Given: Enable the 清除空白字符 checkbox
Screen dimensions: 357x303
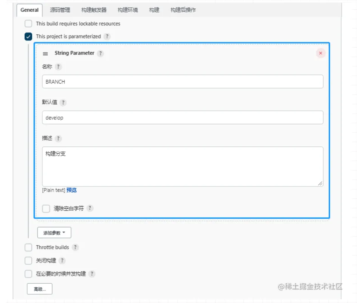Looking at the screenshot, I should [46, 208].
